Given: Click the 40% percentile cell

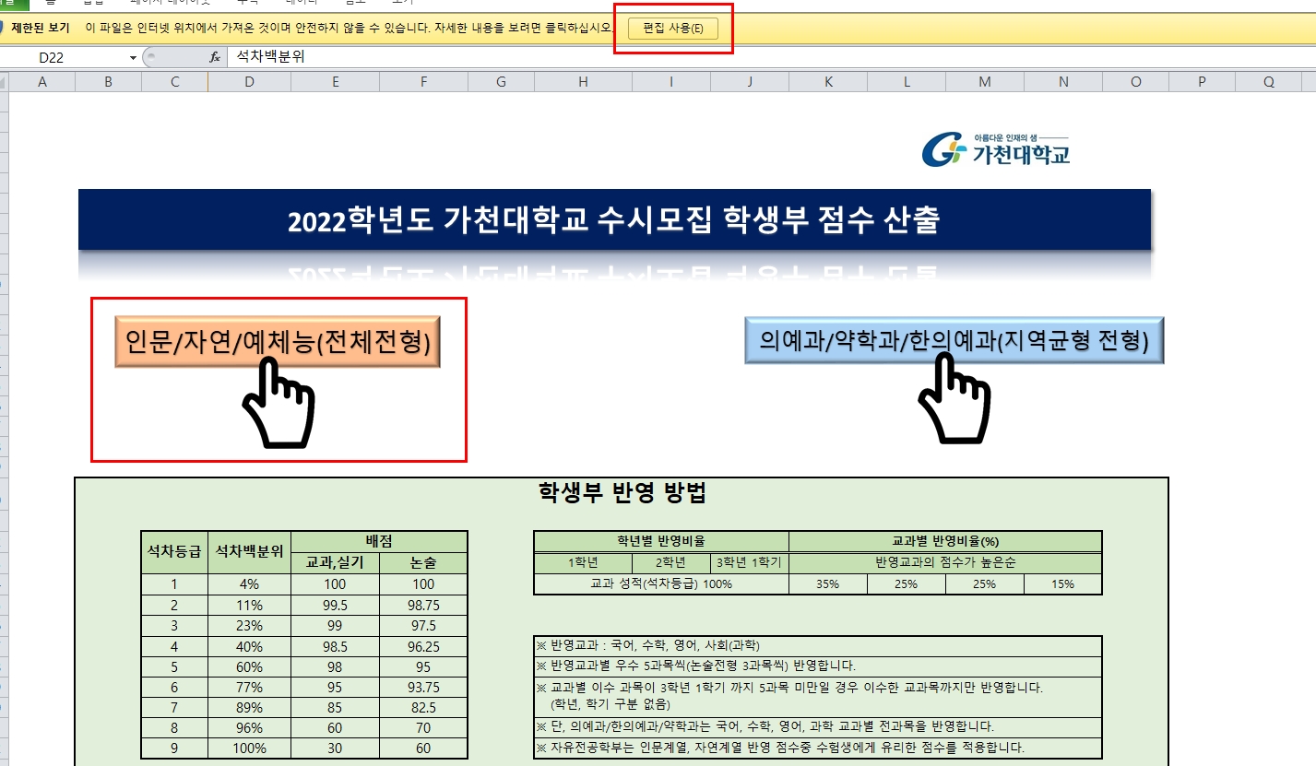Looking at the screenshot, I should point(249,646).
